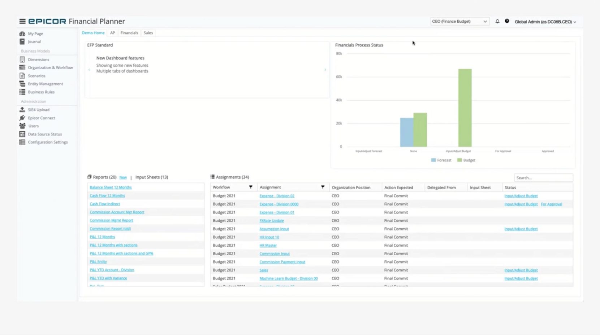Switch to the Financials tab
The width and height of the screenshot is (600, 335).
129,33
